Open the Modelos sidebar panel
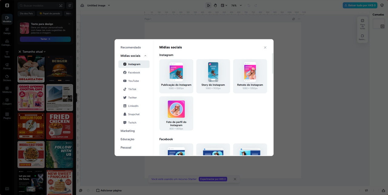388x195 pixels. click(7, 19)
